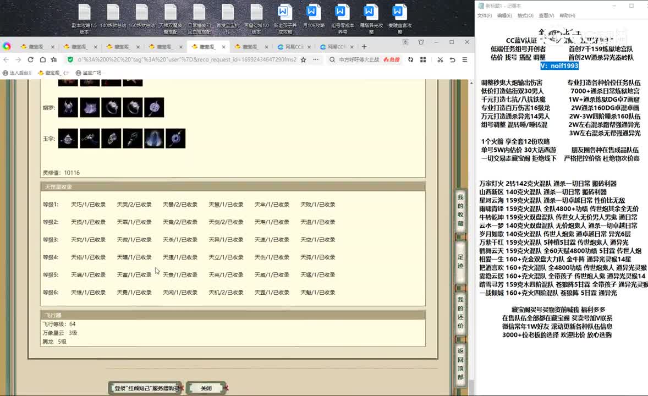Click the first 玉宇 equipment icon
Viewport: 648px width, 396px height.
68,138
